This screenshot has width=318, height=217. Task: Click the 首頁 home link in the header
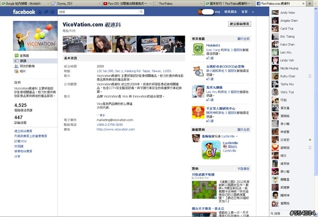click(244, 12)
